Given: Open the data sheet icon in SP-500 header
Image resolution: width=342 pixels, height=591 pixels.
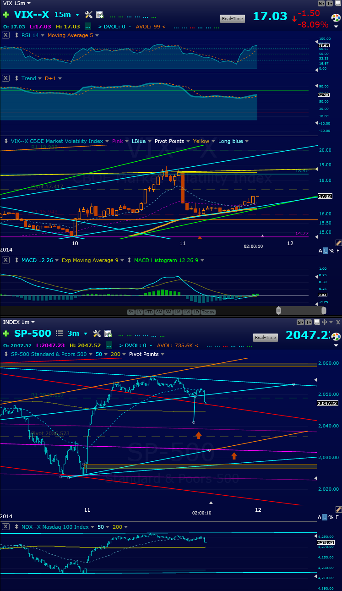Looking at the screenshot, I should [x=108, y=333].
